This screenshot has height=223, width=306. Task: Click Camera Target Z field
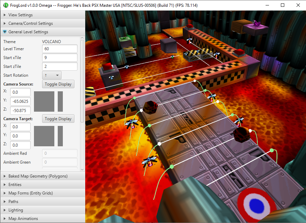coord(20,145)
